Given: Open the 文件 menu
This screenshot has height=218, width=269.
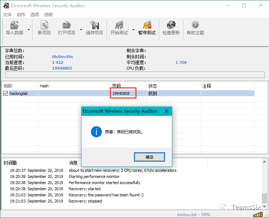Looking at the screenshot, I should (7, 15).
